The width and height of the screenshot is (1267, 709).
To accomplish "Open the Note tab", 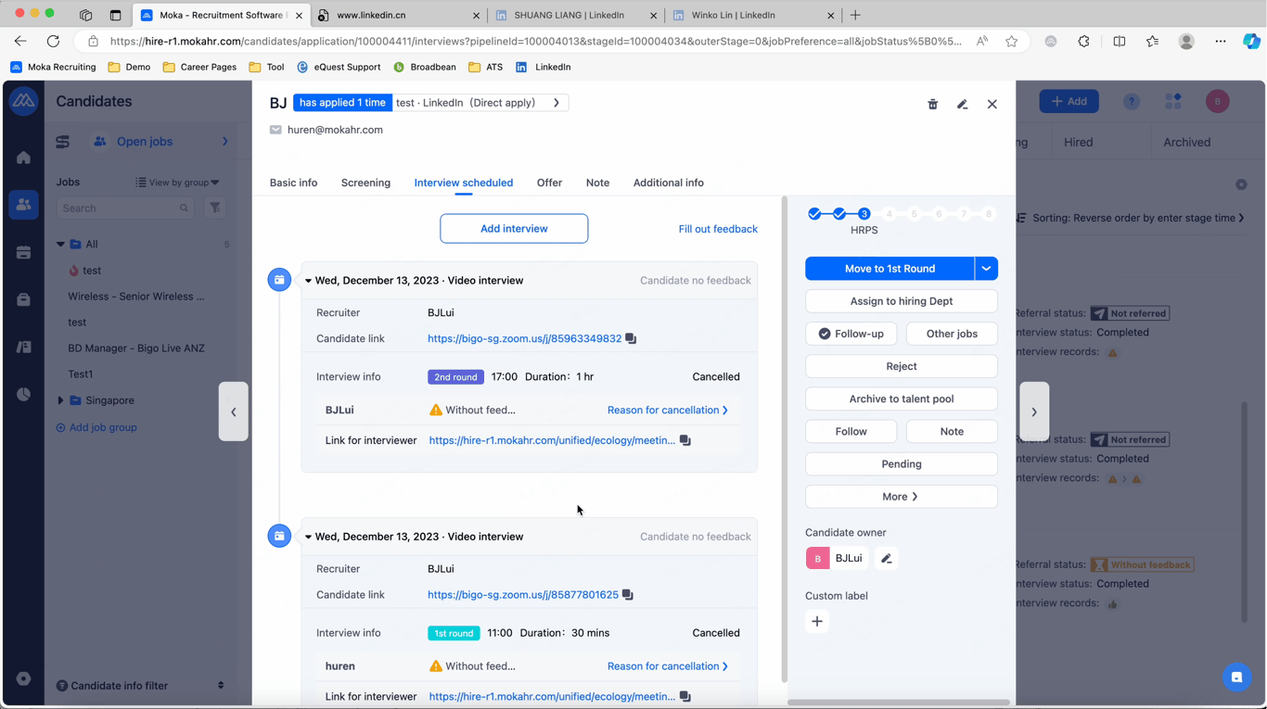I will [x=597, y=183].
